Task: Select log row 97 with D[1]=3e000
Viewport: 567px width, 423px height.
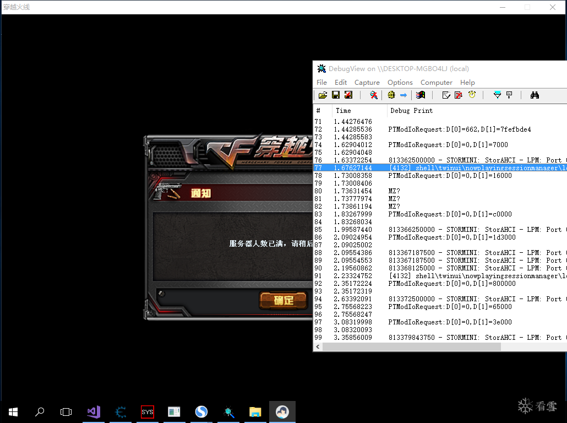Action: [440, 322]
